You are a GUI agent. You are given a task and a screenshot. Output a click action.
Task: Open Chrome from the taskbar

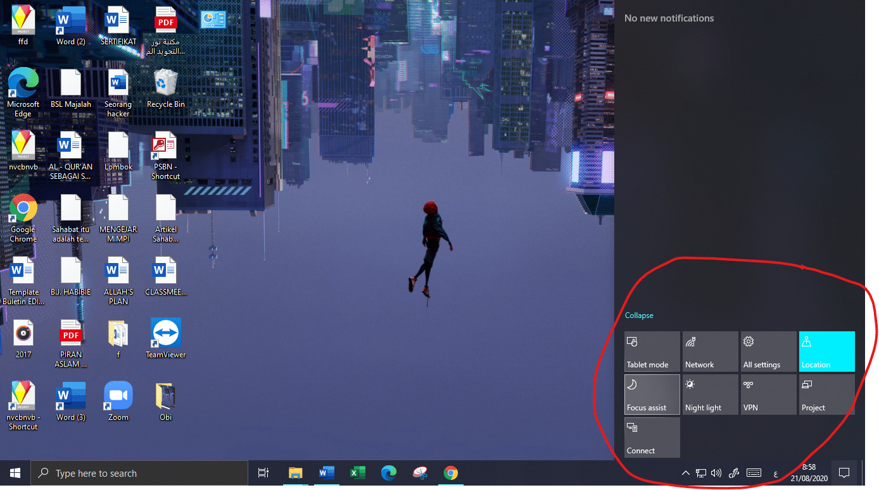point(451,473)
